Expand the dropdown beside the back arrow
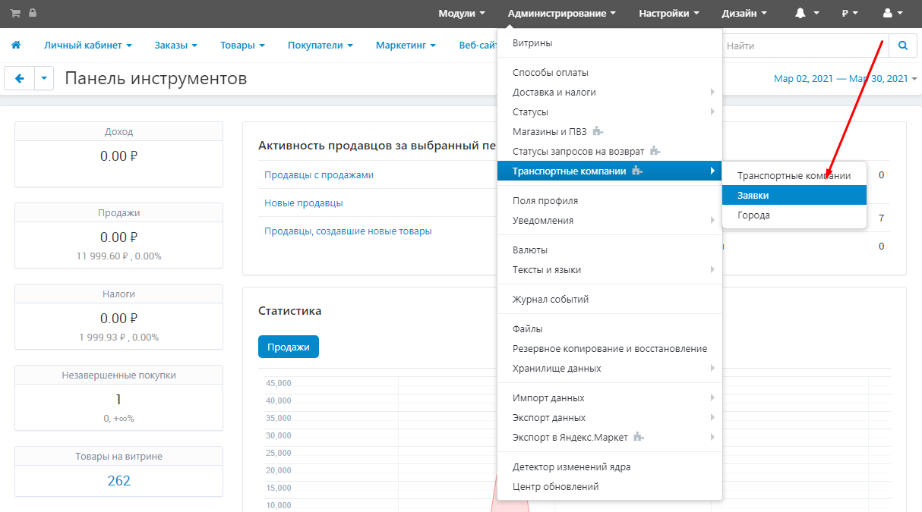The width and height of the screenshot is (922, 512). pos(44,78)
